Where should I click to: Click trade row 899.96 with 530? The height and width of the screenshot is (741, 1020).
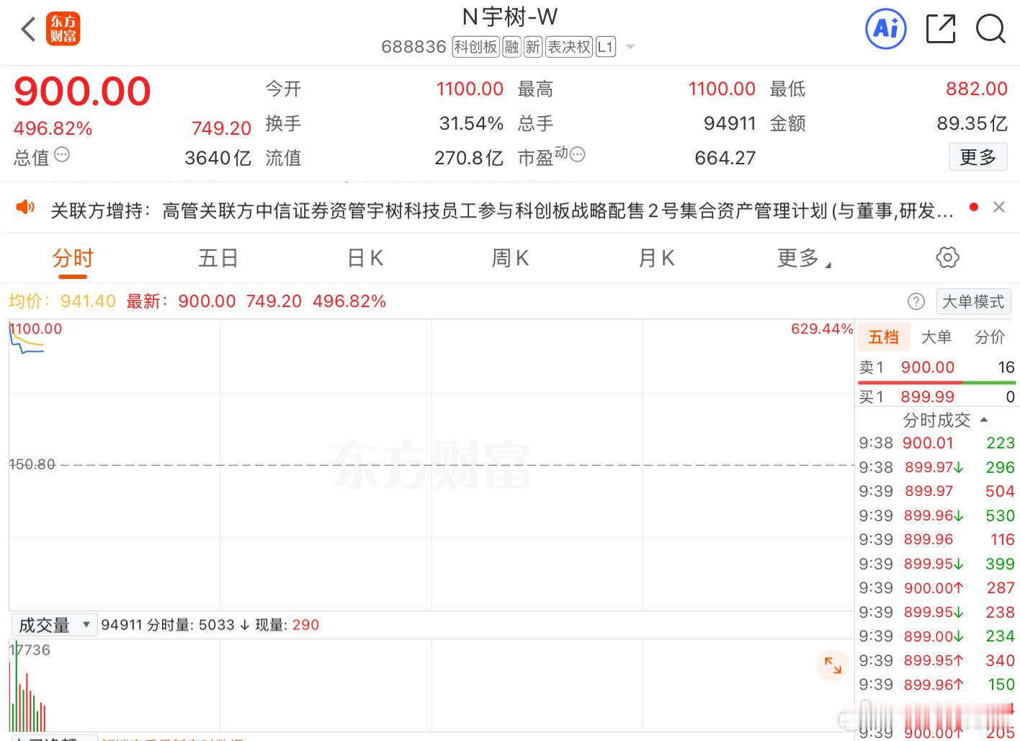point(936,515)
